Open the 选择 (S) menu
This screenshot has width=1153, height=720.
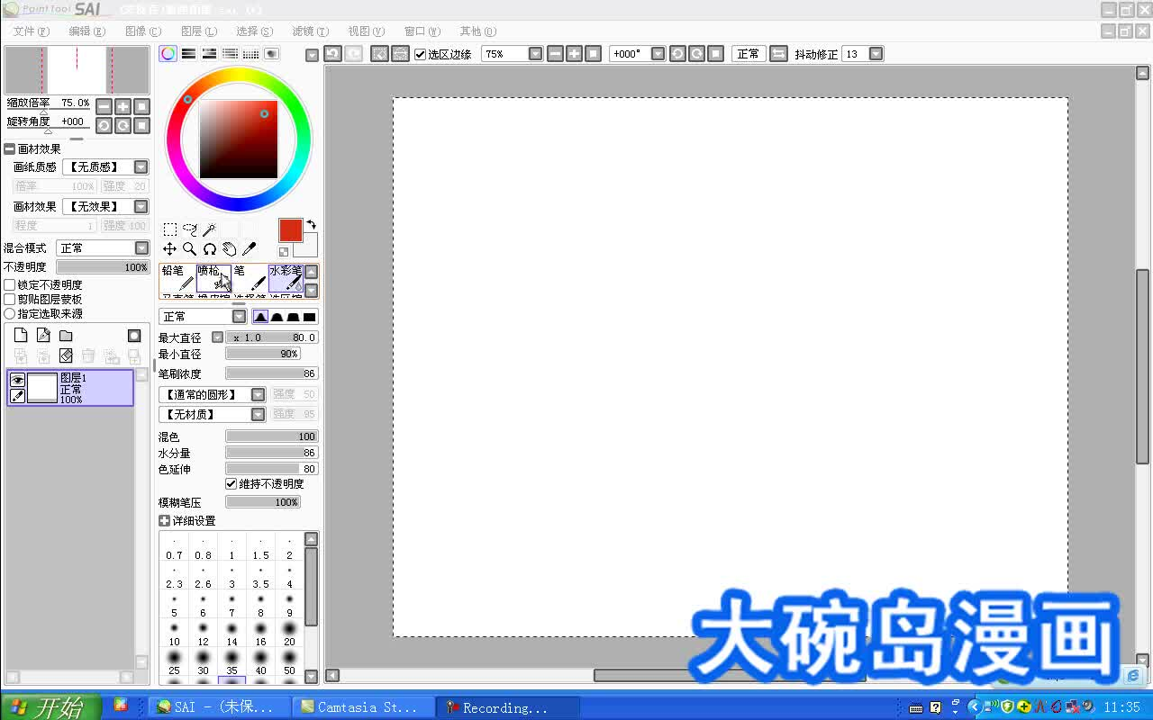click(x=255, y=31)
